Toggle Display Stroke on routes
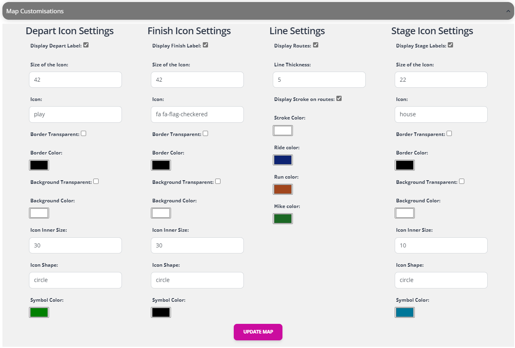 [x=339, y=98]
